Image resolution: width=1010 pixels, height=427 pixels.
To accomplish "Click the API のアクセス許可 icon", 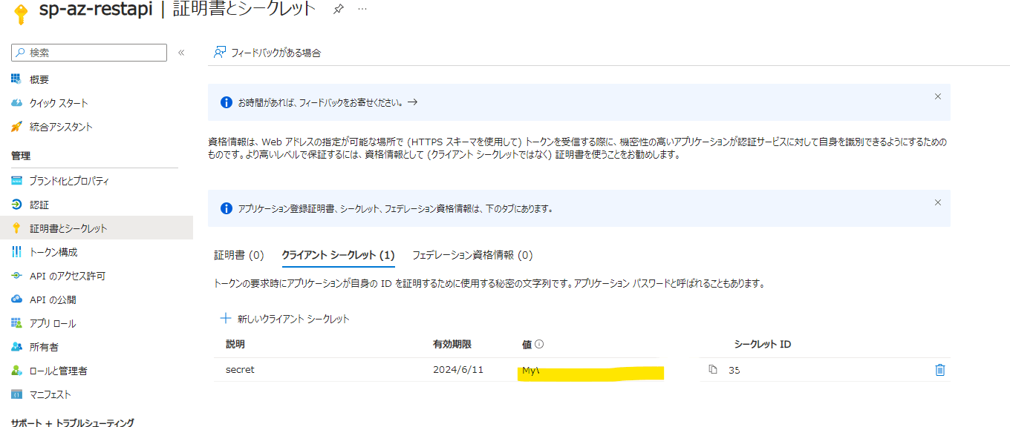I will click(x=16, y=276).
